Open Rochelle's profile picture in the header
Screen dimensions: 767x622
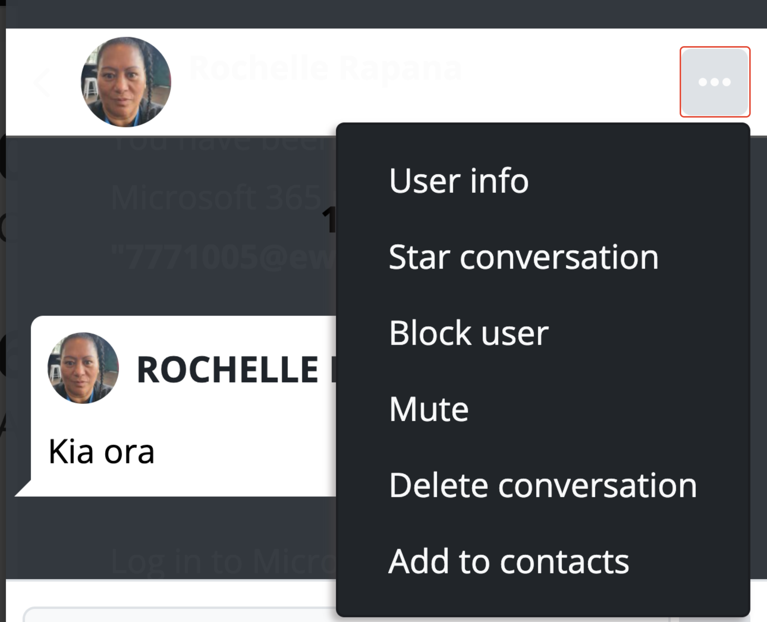point(126,82)
